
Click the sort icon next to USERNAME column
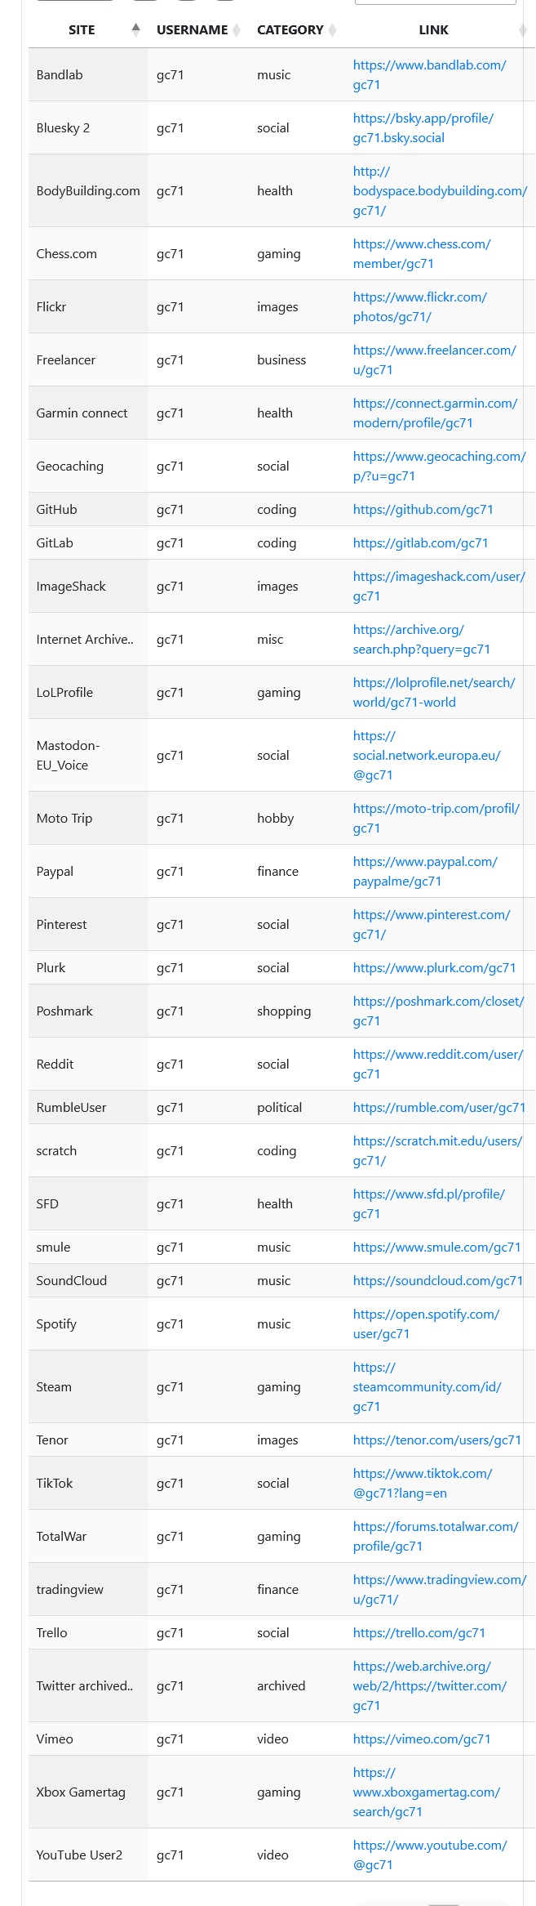pyautogui.click(x=236, y=29)
